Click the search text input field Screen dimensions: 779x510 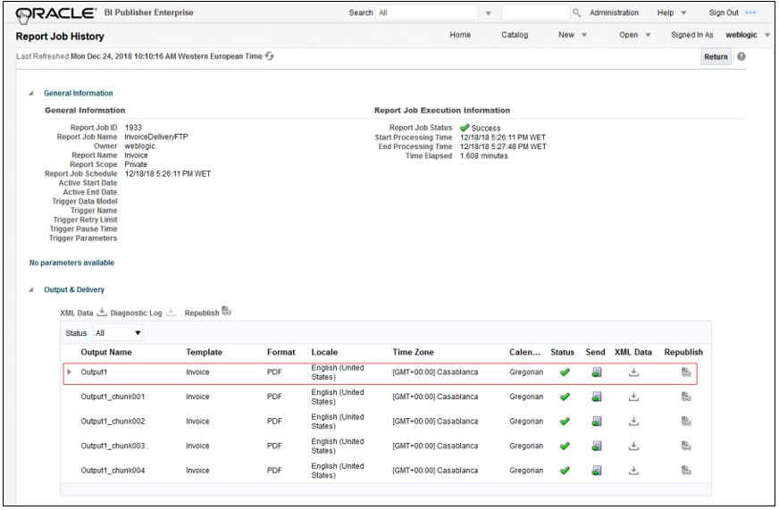(534, 13)
